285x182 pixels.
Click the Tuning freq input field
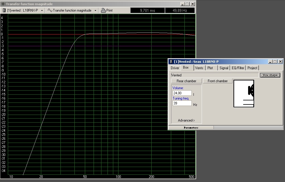(x=182, y=103)
